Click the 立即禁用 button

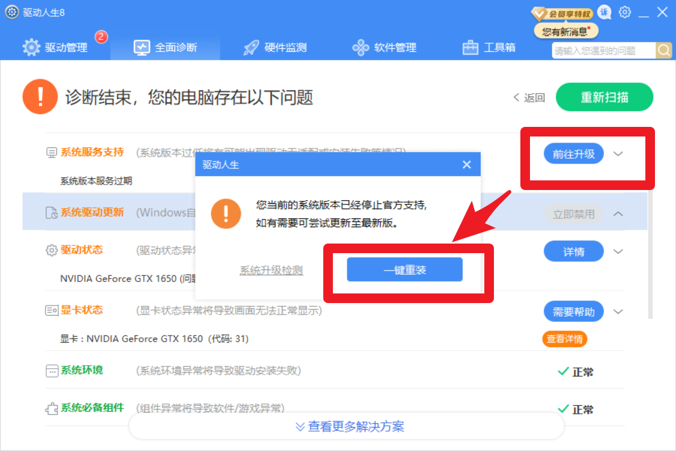(573, 214)
